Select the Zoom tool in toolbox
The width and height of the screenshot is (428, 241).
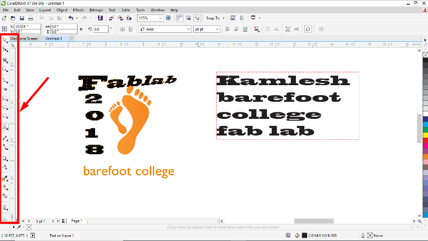[5, 69]
